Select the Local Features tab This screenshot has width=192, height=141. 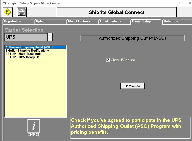pyautogui.click(x=114, y=21)
